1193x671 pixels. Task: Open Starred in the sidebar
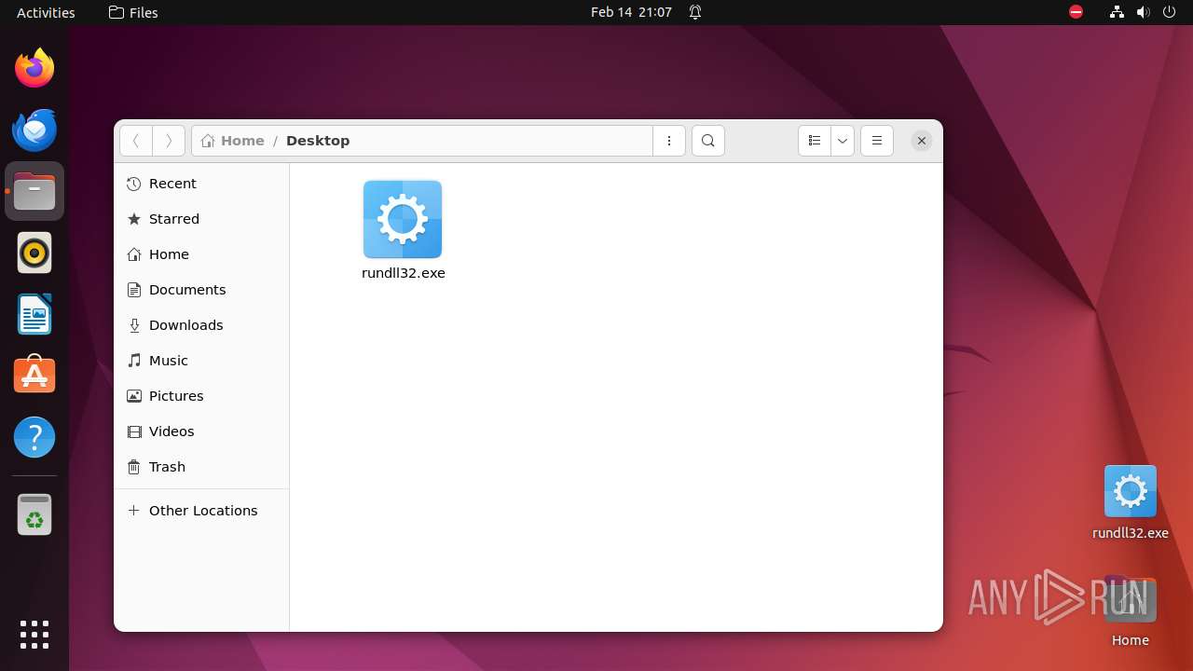201,219
